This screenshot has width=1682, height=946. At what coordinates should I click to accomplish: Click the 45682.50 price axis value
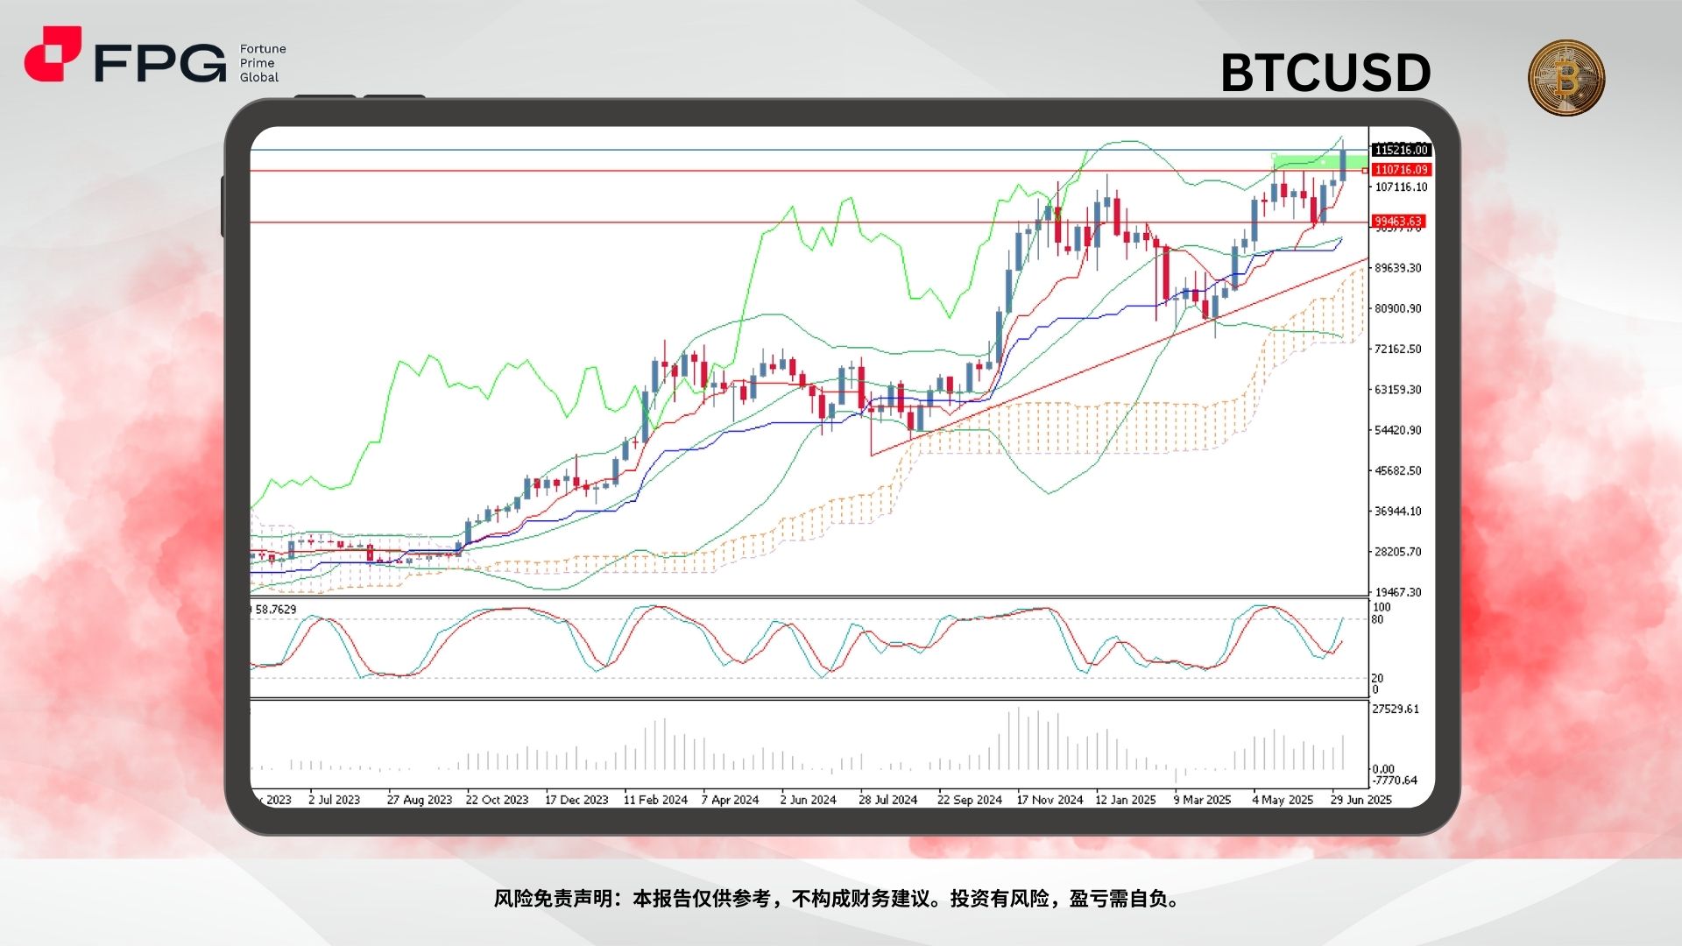click(x=1398, y=470)
